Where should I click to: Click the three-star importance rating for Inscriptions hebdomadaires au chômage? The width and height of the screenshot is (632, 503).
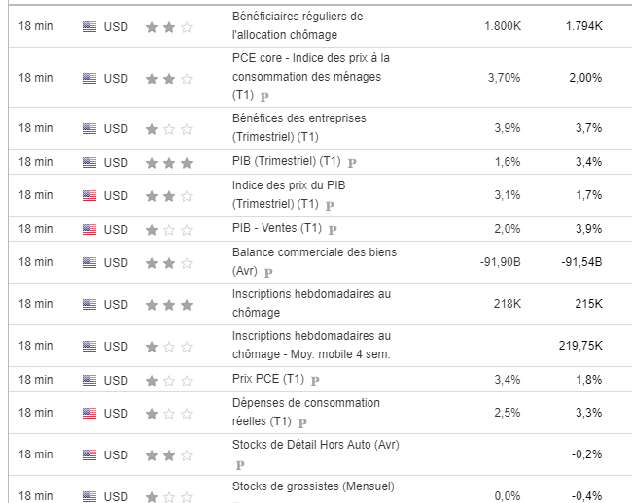168,305
